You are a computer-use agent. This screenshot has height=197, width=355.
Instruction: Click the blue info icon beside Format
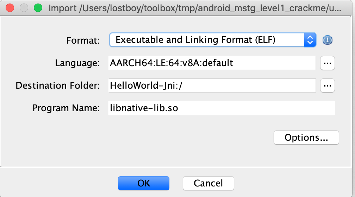[328, 40]
